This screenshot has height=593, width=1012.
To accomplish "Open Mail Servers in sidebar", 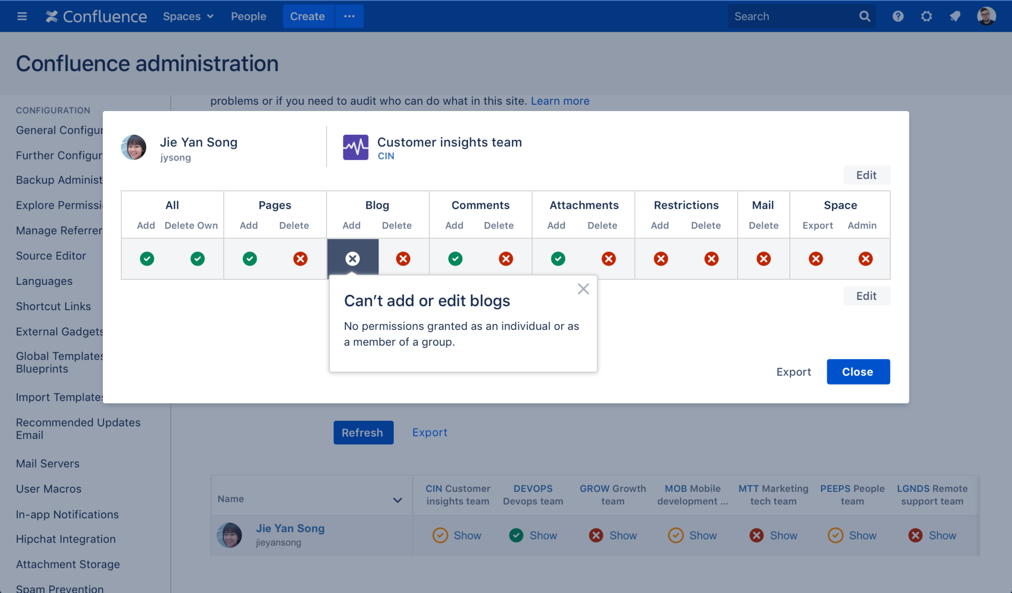I will 47,464.
